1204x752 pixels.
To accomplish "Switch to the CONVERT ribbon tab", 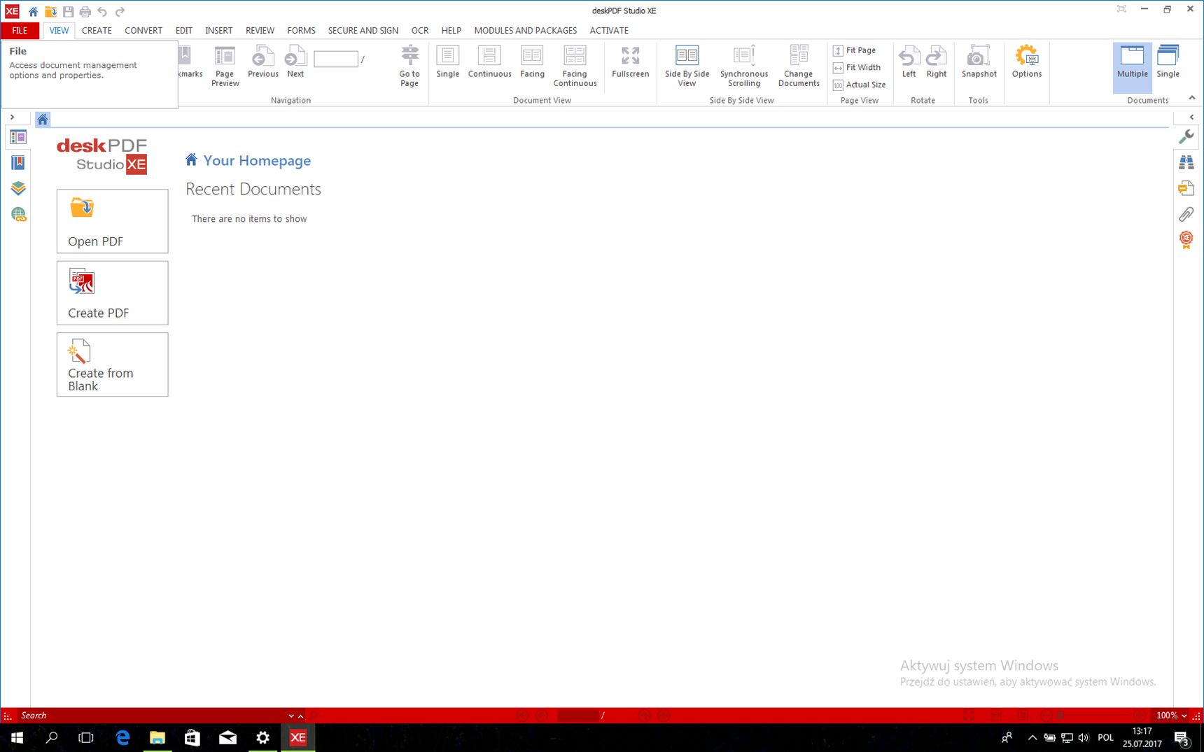I will [143, 31].
